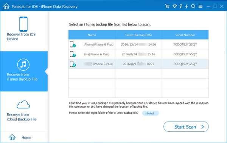227x143 pixels.
Task: Select the Recover from iTunes Backup File tab
Action: tap(24, 71)
